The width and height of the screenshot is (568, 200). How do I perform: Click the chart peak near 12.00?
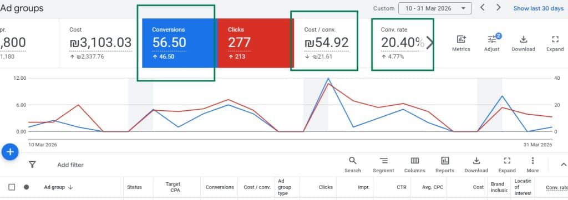coord(328,79)
